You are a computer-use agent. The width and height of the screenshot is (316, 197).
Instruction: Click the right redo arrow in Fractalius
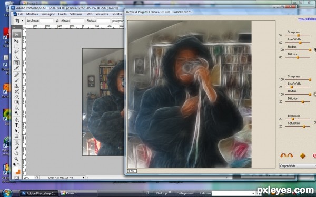click(290, 155)
